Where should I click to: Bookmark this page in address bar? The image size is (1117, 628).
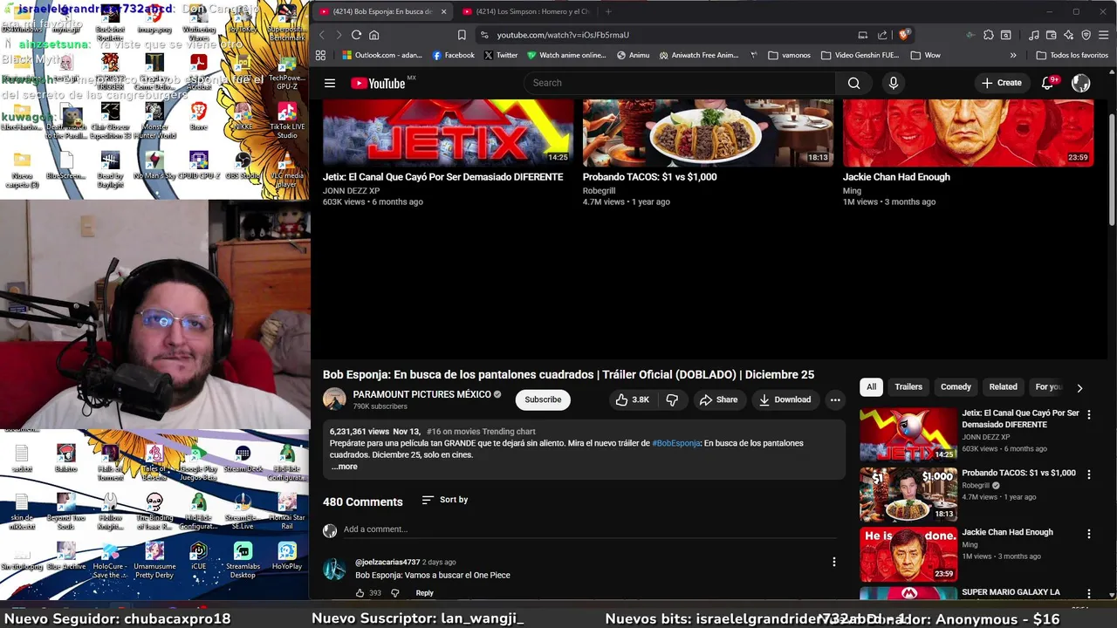tap(462, 35)
